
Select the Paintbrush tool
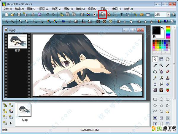[155, 78]
